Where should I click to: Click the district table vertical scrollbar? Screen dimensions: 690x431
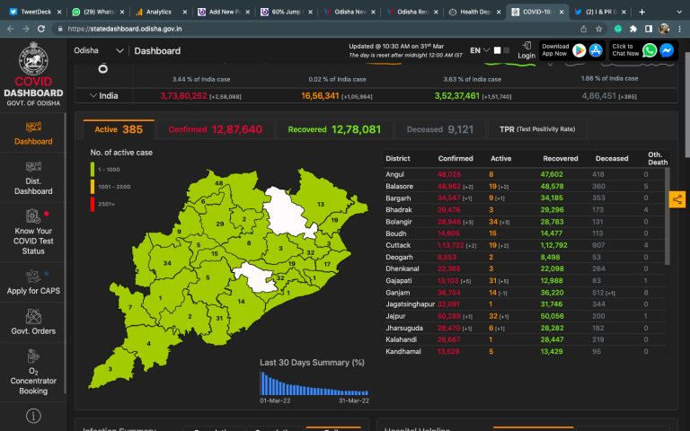pos(667,215)
